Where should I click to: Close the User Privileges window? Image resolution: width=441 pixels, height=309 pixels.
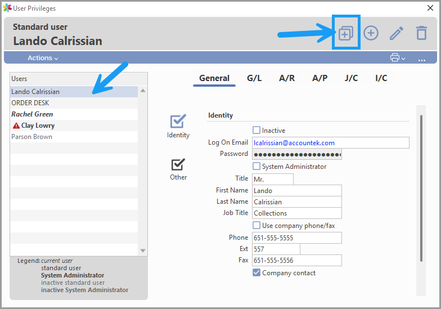pos(430,8)
